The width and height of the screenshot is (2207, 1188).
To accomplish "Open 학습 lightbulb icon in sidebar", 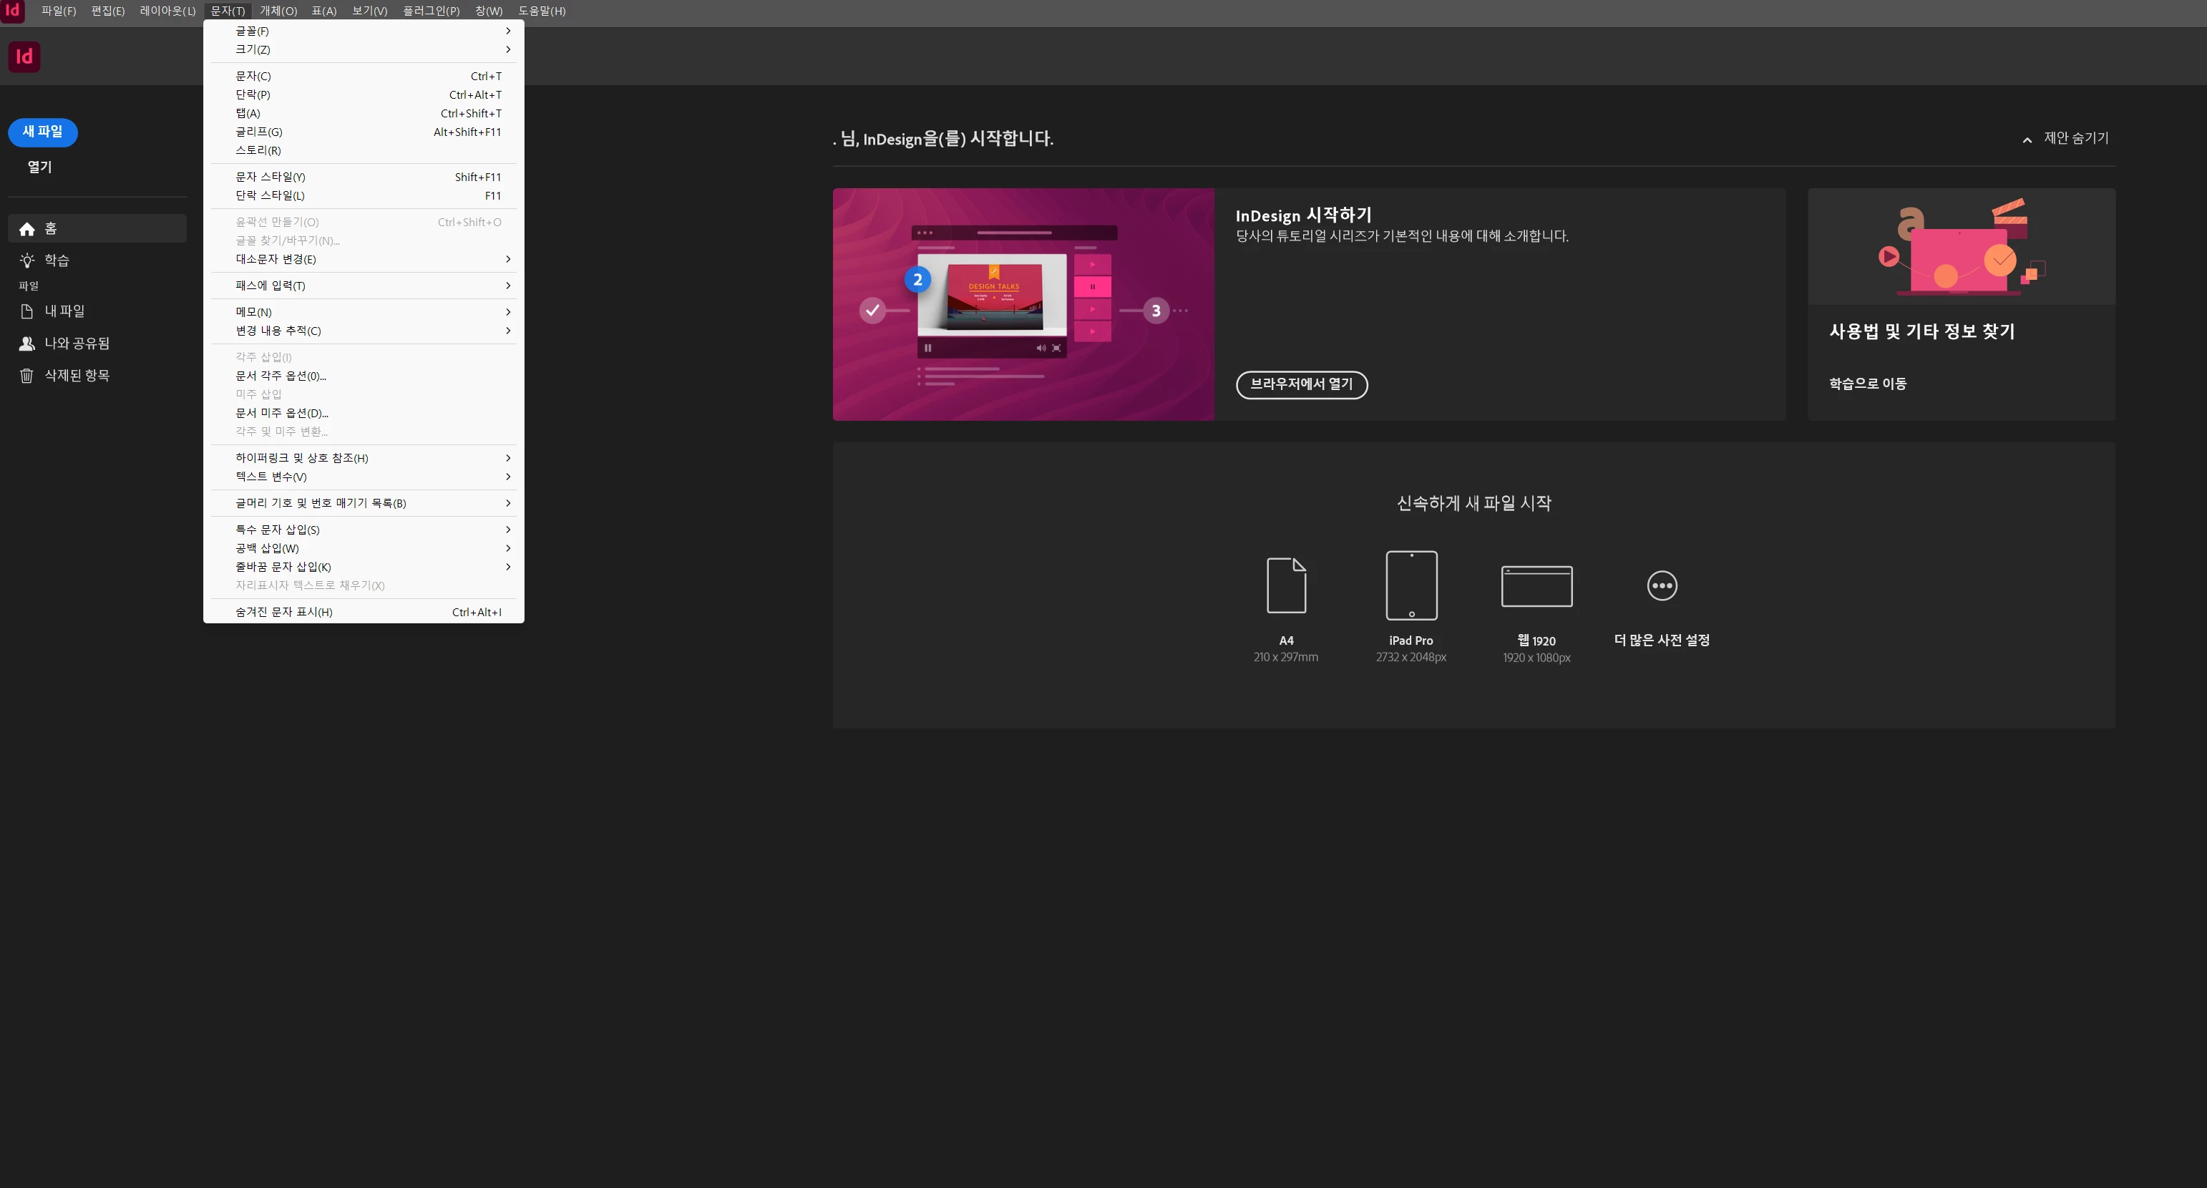I will pyautogui.click(x=27, y=261).
